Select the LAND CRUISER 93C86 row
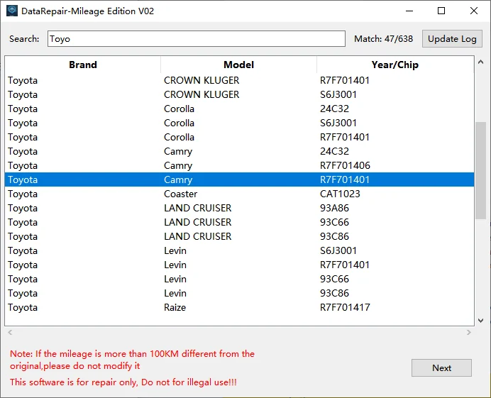Viewport: 491px width, 398px height. [239, 236]
